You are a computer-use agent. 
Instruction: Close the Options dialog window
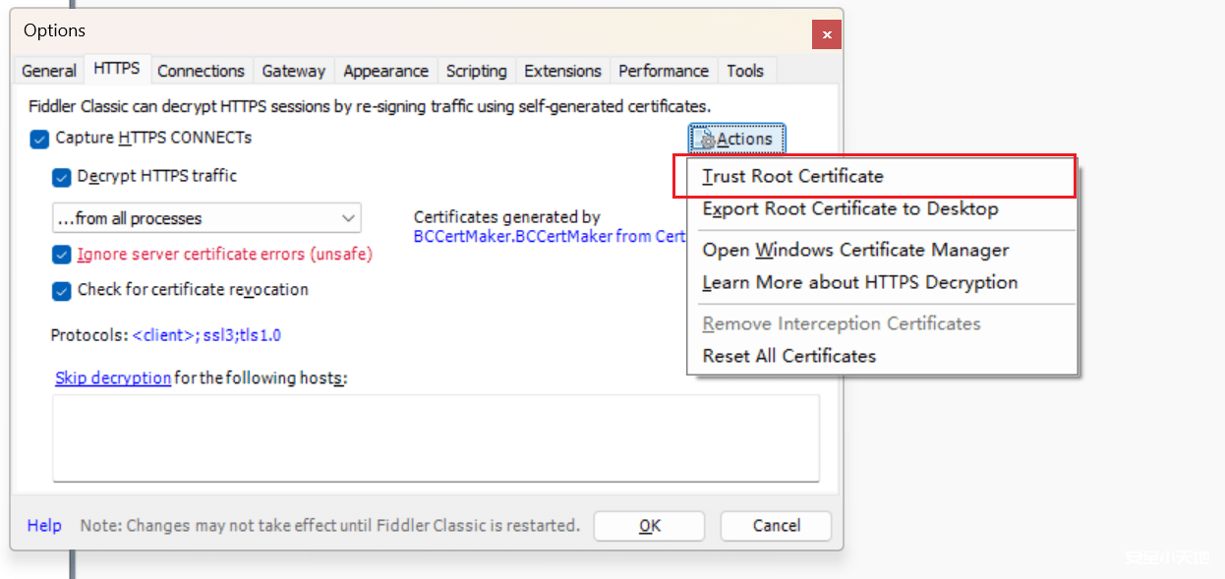[826, 34]
